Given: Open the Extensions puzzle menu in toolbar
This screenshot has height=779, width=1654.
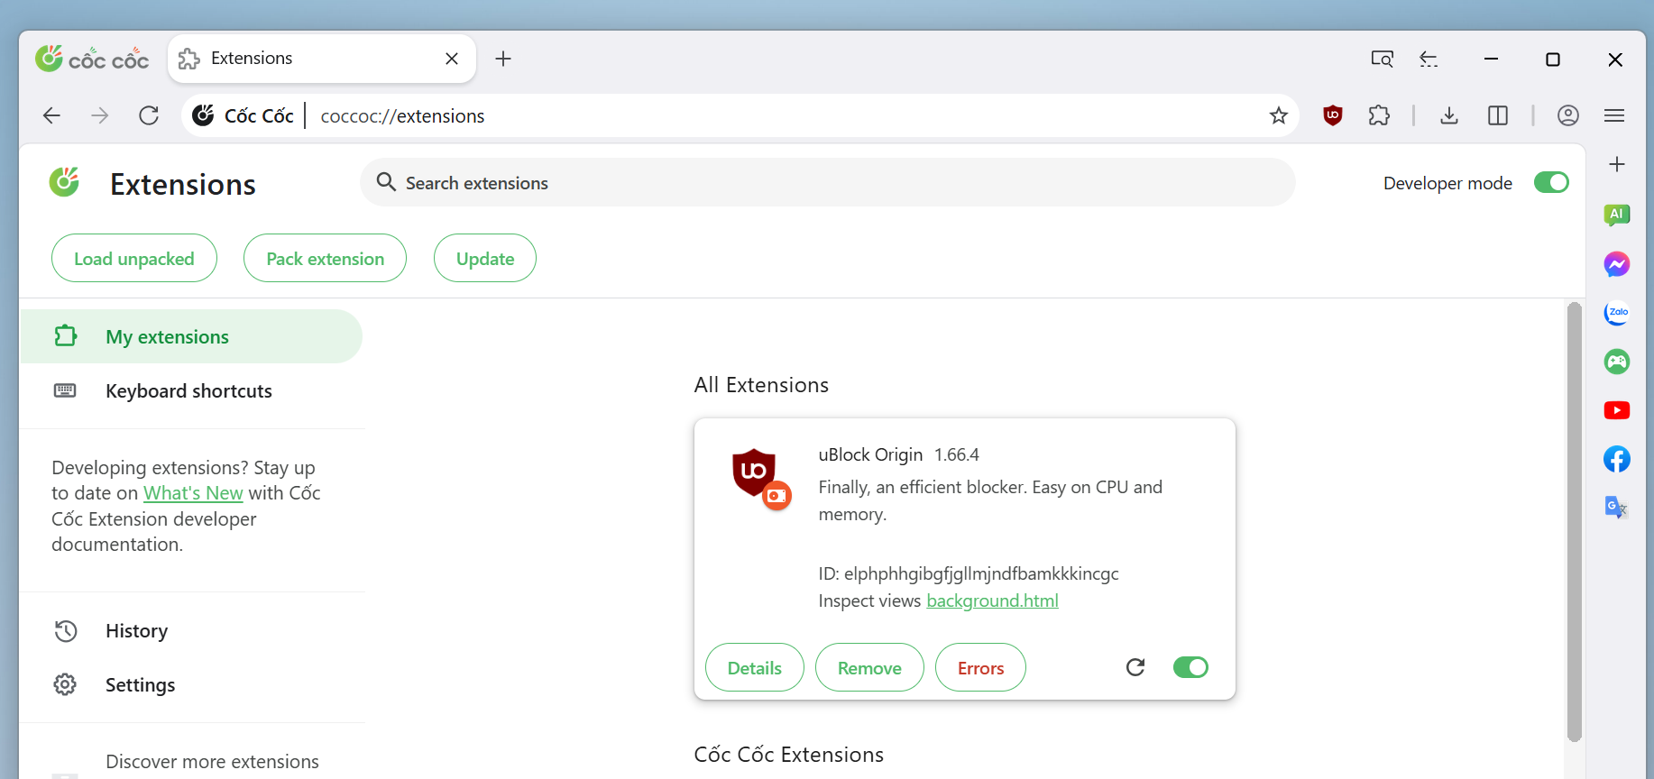Looking at the screenshot, I should pyautogui.click(x=1379, y=115).
